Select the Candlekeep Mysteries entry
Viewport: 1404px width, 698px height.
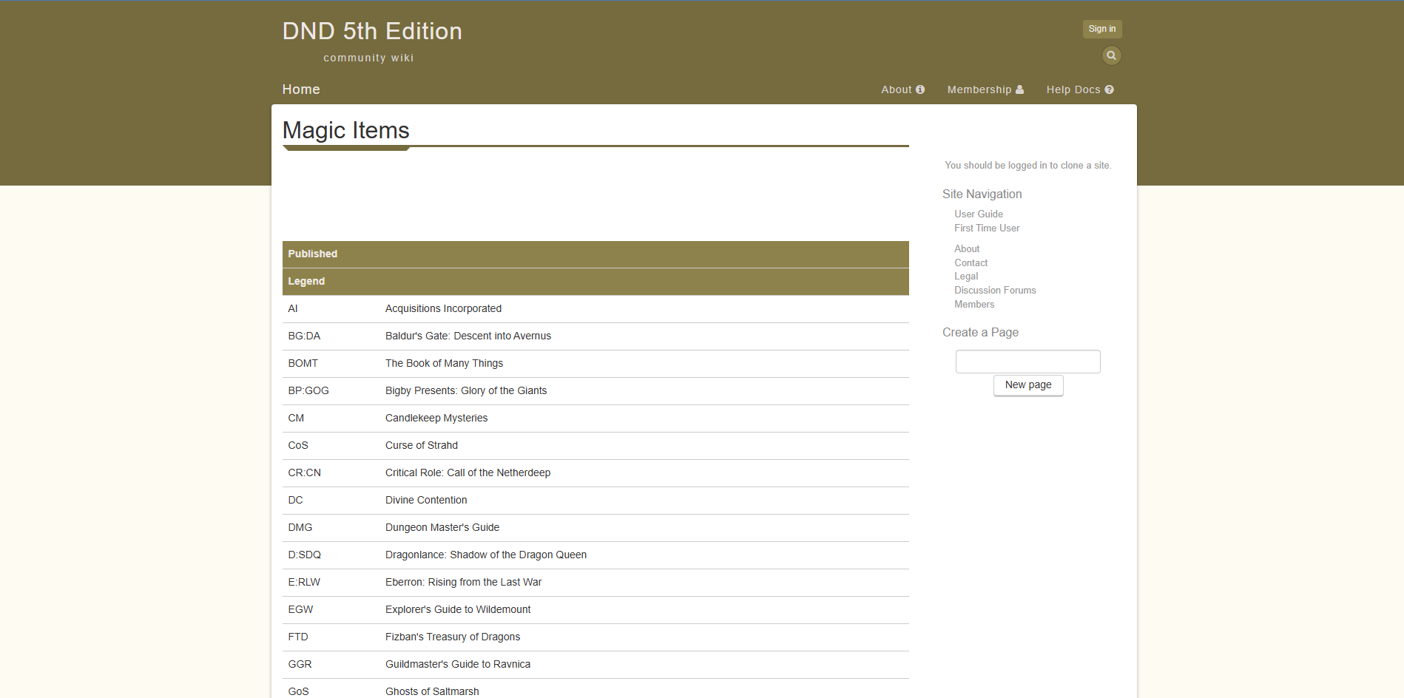(436, 419)
